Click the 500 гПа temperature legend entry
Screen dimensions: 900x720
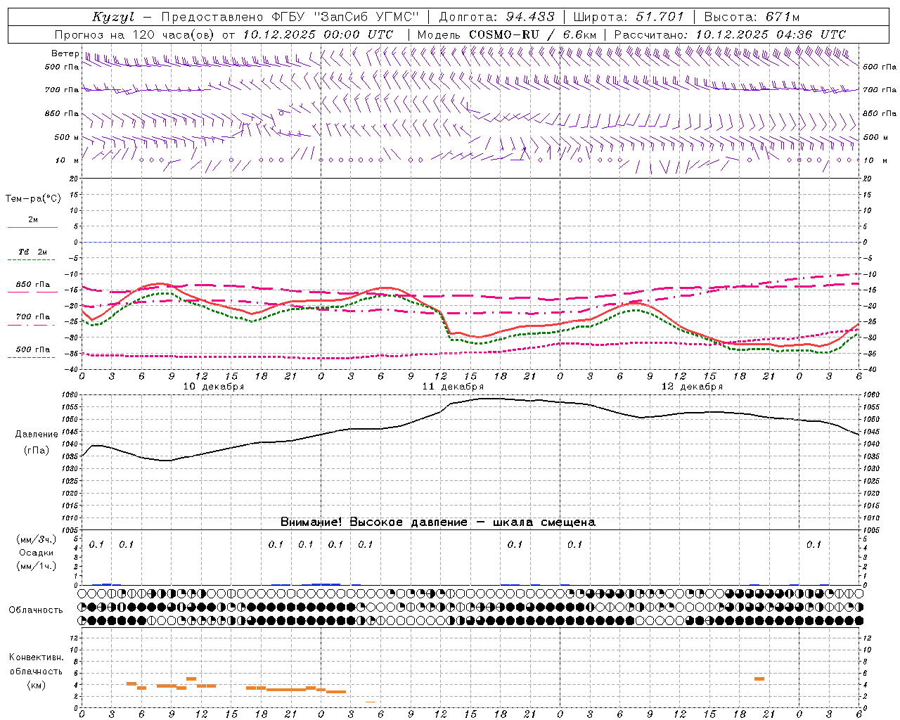tap(33, 349)
